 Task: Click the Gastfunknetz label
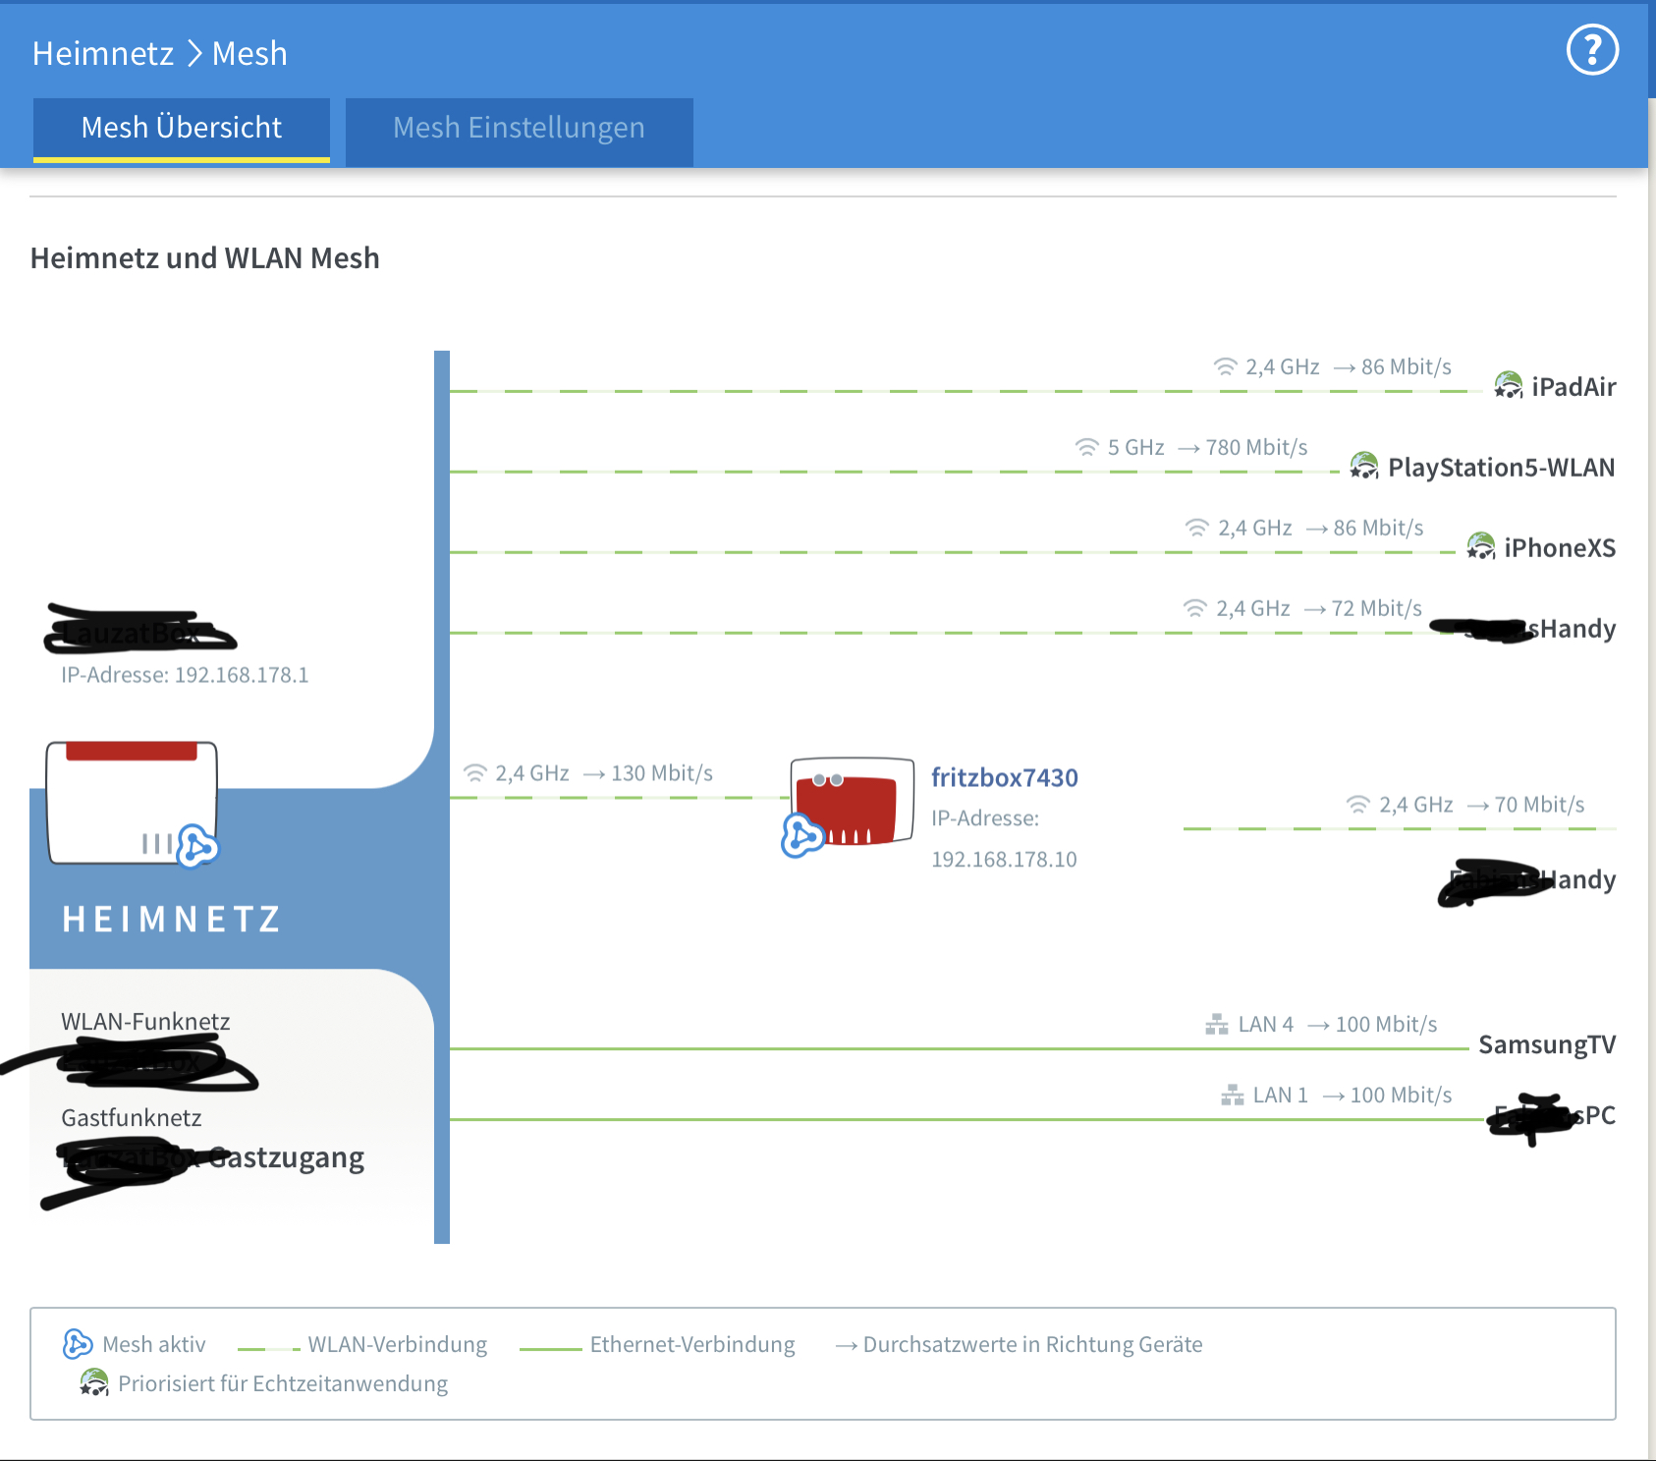132,1118
